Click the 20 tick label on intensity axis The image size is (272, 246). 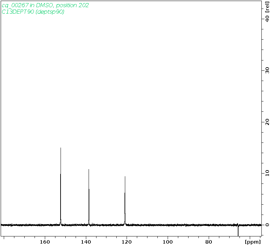[267, 122]
